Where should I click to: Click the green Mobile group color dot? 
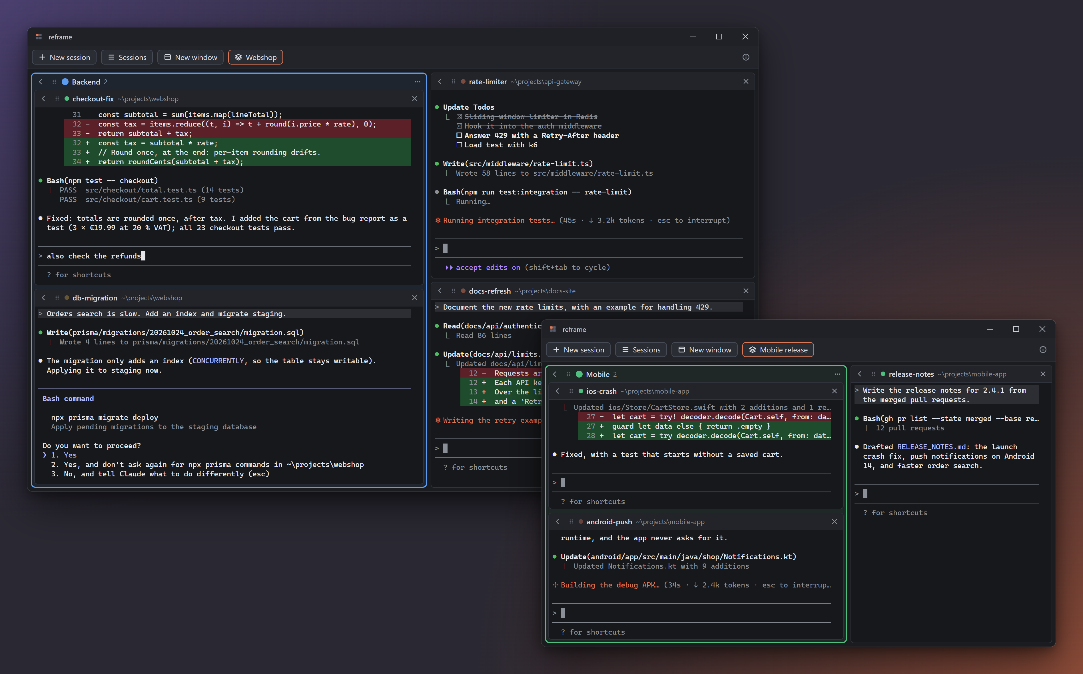click(579, 374)
